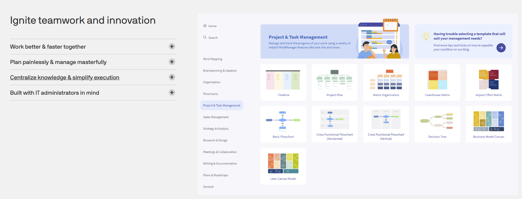Click the Home icon in sidebar
This screenshot has width=522, height=199.
[x=205, y=26]
